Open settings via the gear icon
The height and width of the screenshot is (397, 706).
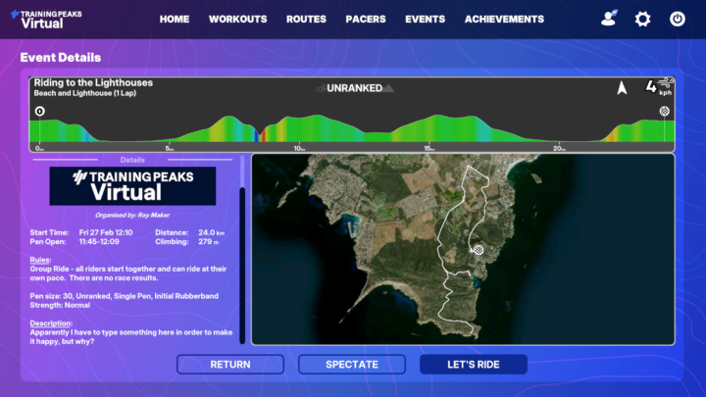(x=642, y=19)
